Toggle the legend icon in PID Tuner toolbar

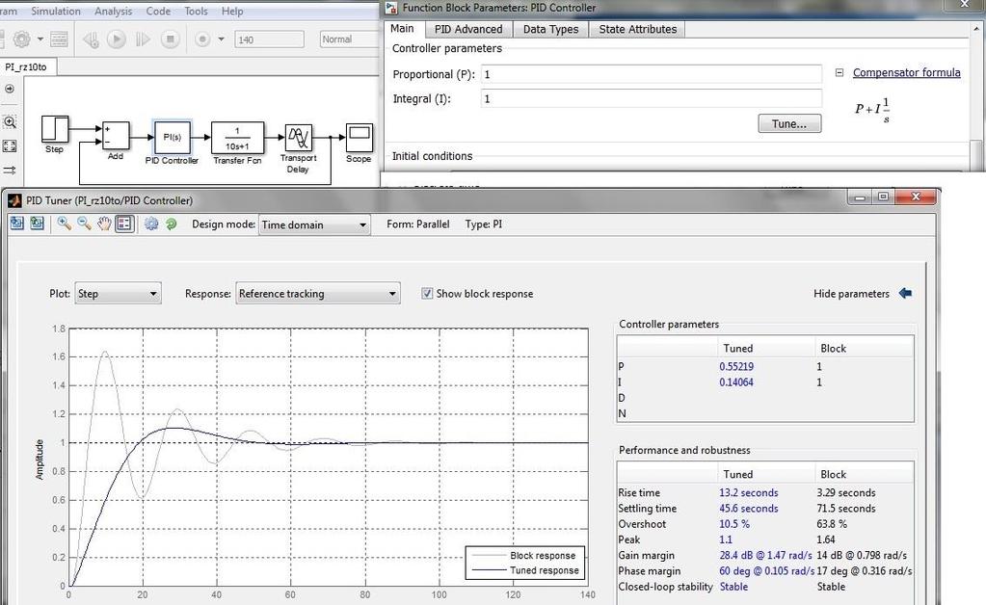click(x=124, y=224)
